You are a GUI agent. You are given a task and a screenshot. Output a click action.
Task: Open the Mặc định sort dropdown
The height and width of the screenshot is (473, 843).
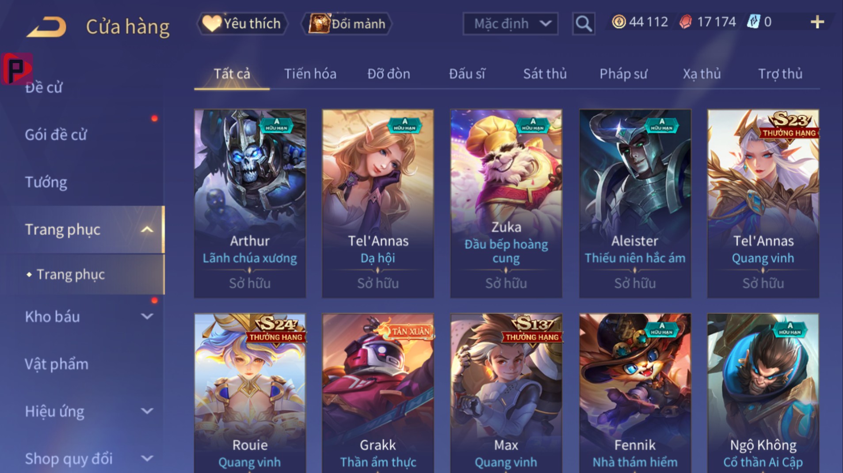[510, 23]
